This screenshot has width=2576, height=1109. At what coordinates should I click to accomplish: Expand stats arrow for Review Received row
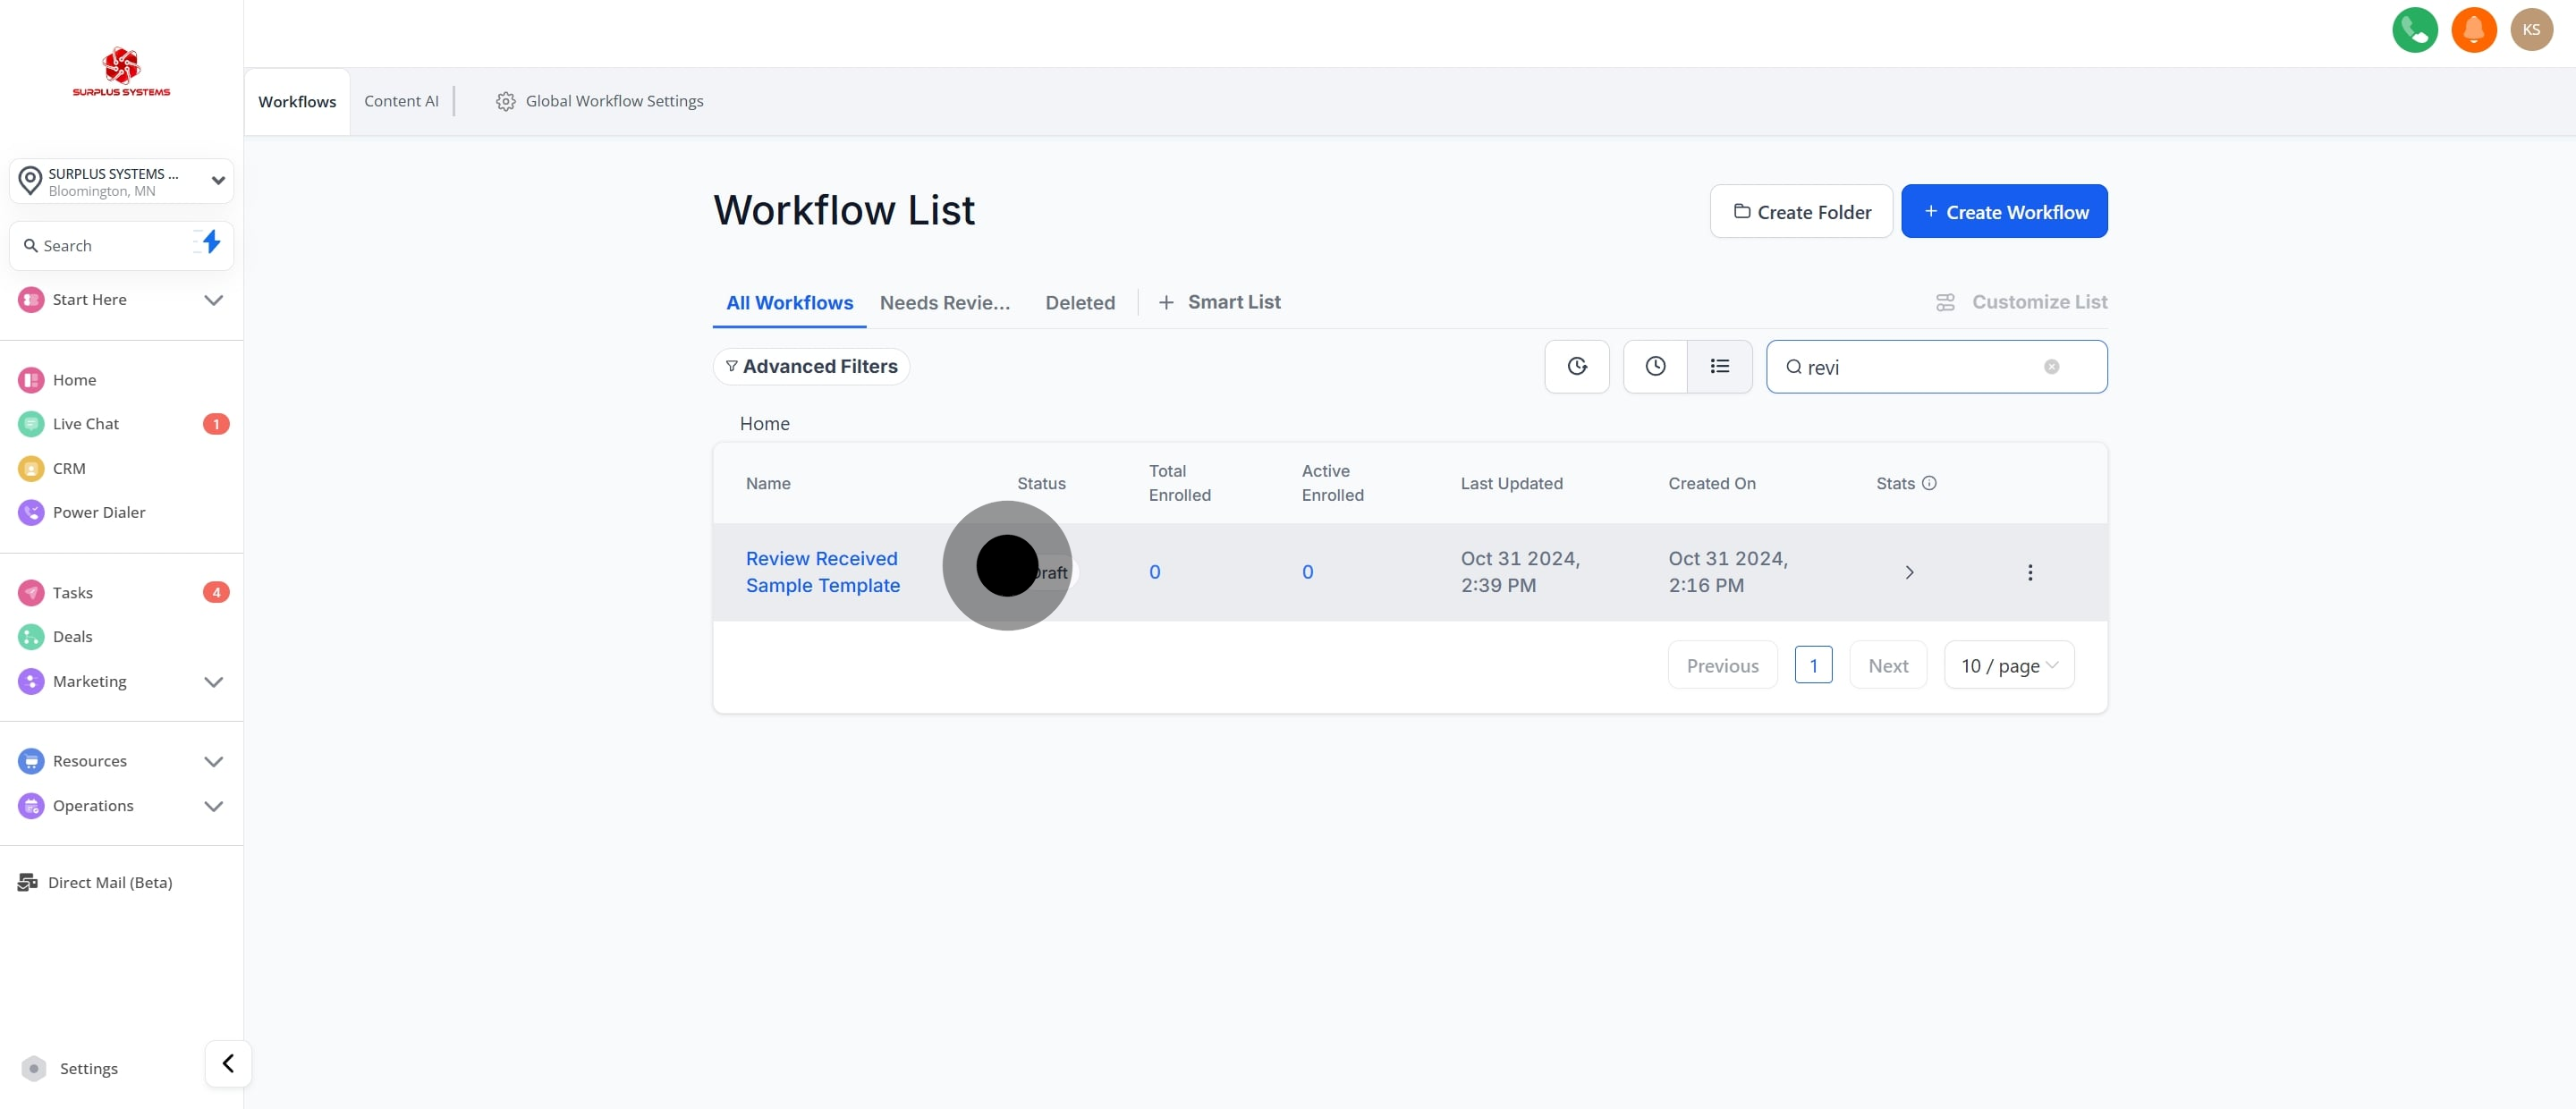[1908, 572]
